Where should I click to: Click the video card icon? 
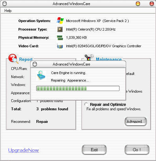click(60, 46)
